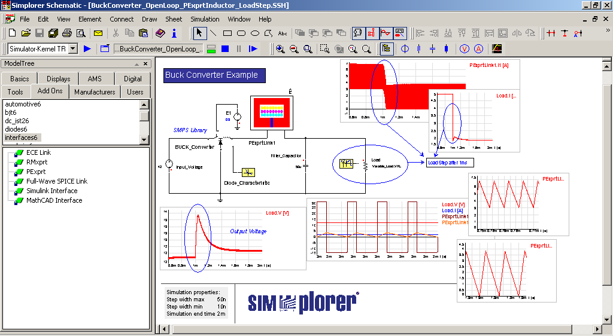Select RMxprt tree item
The width and height of the screenshot is (613, 336).
coord(37,162)
